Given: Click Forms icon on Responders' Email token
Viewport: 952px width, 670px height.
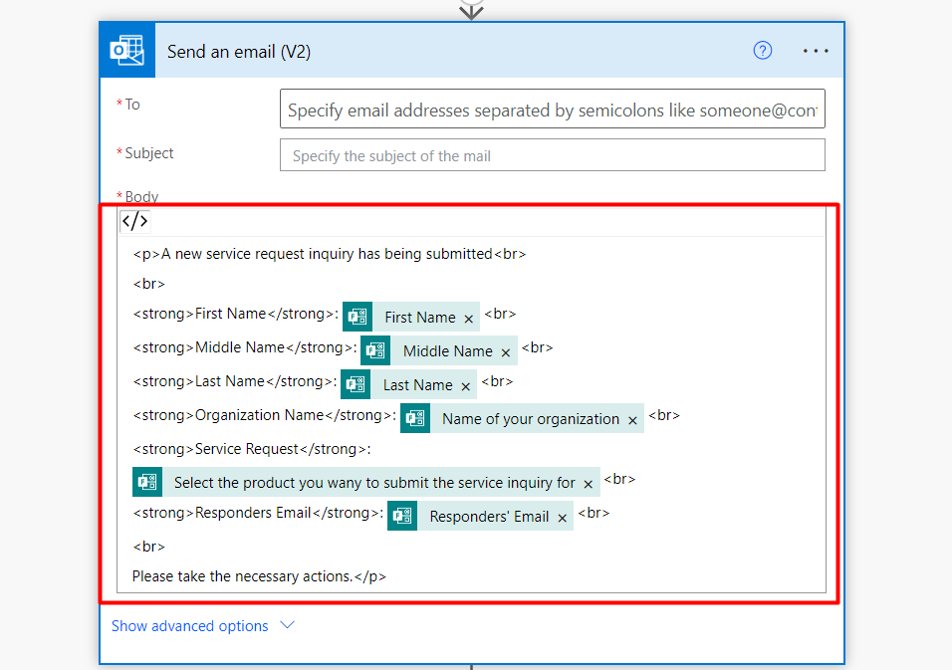Looking at the screenshot, I should (402, 516).
